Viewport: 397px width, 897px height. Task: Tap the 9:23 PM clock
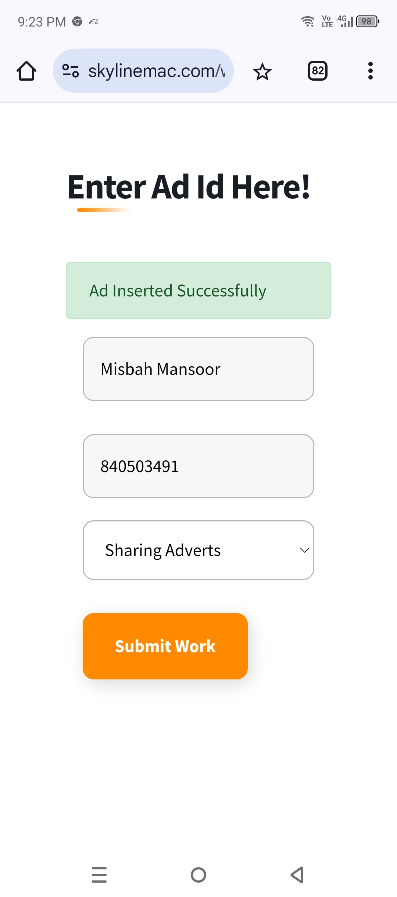(x=42, y=22)
